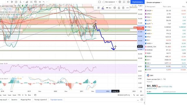
Task: Toggle авто auto scale
Action: point(142,95)
